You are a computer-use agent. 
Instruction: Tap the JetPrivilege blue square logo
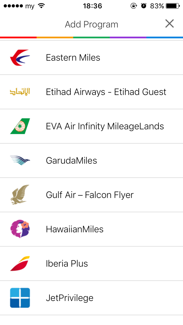click(20, 298)
